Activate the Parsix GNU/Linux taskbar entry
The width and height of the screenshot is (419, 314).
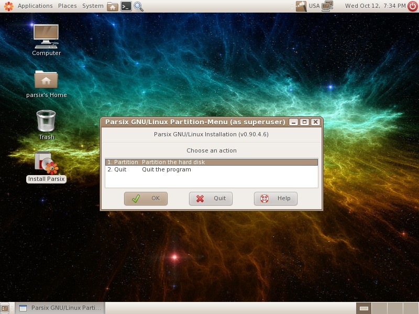[60, 308]
